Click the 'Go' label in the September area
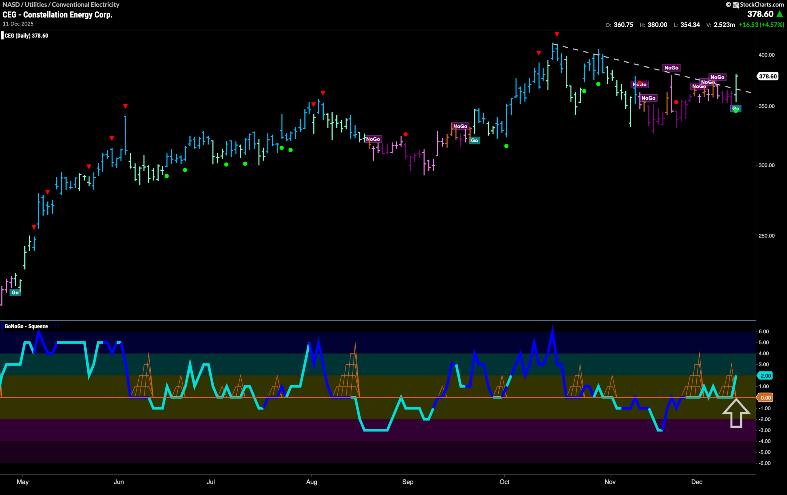The image size is (787, 495). point(475,140)
